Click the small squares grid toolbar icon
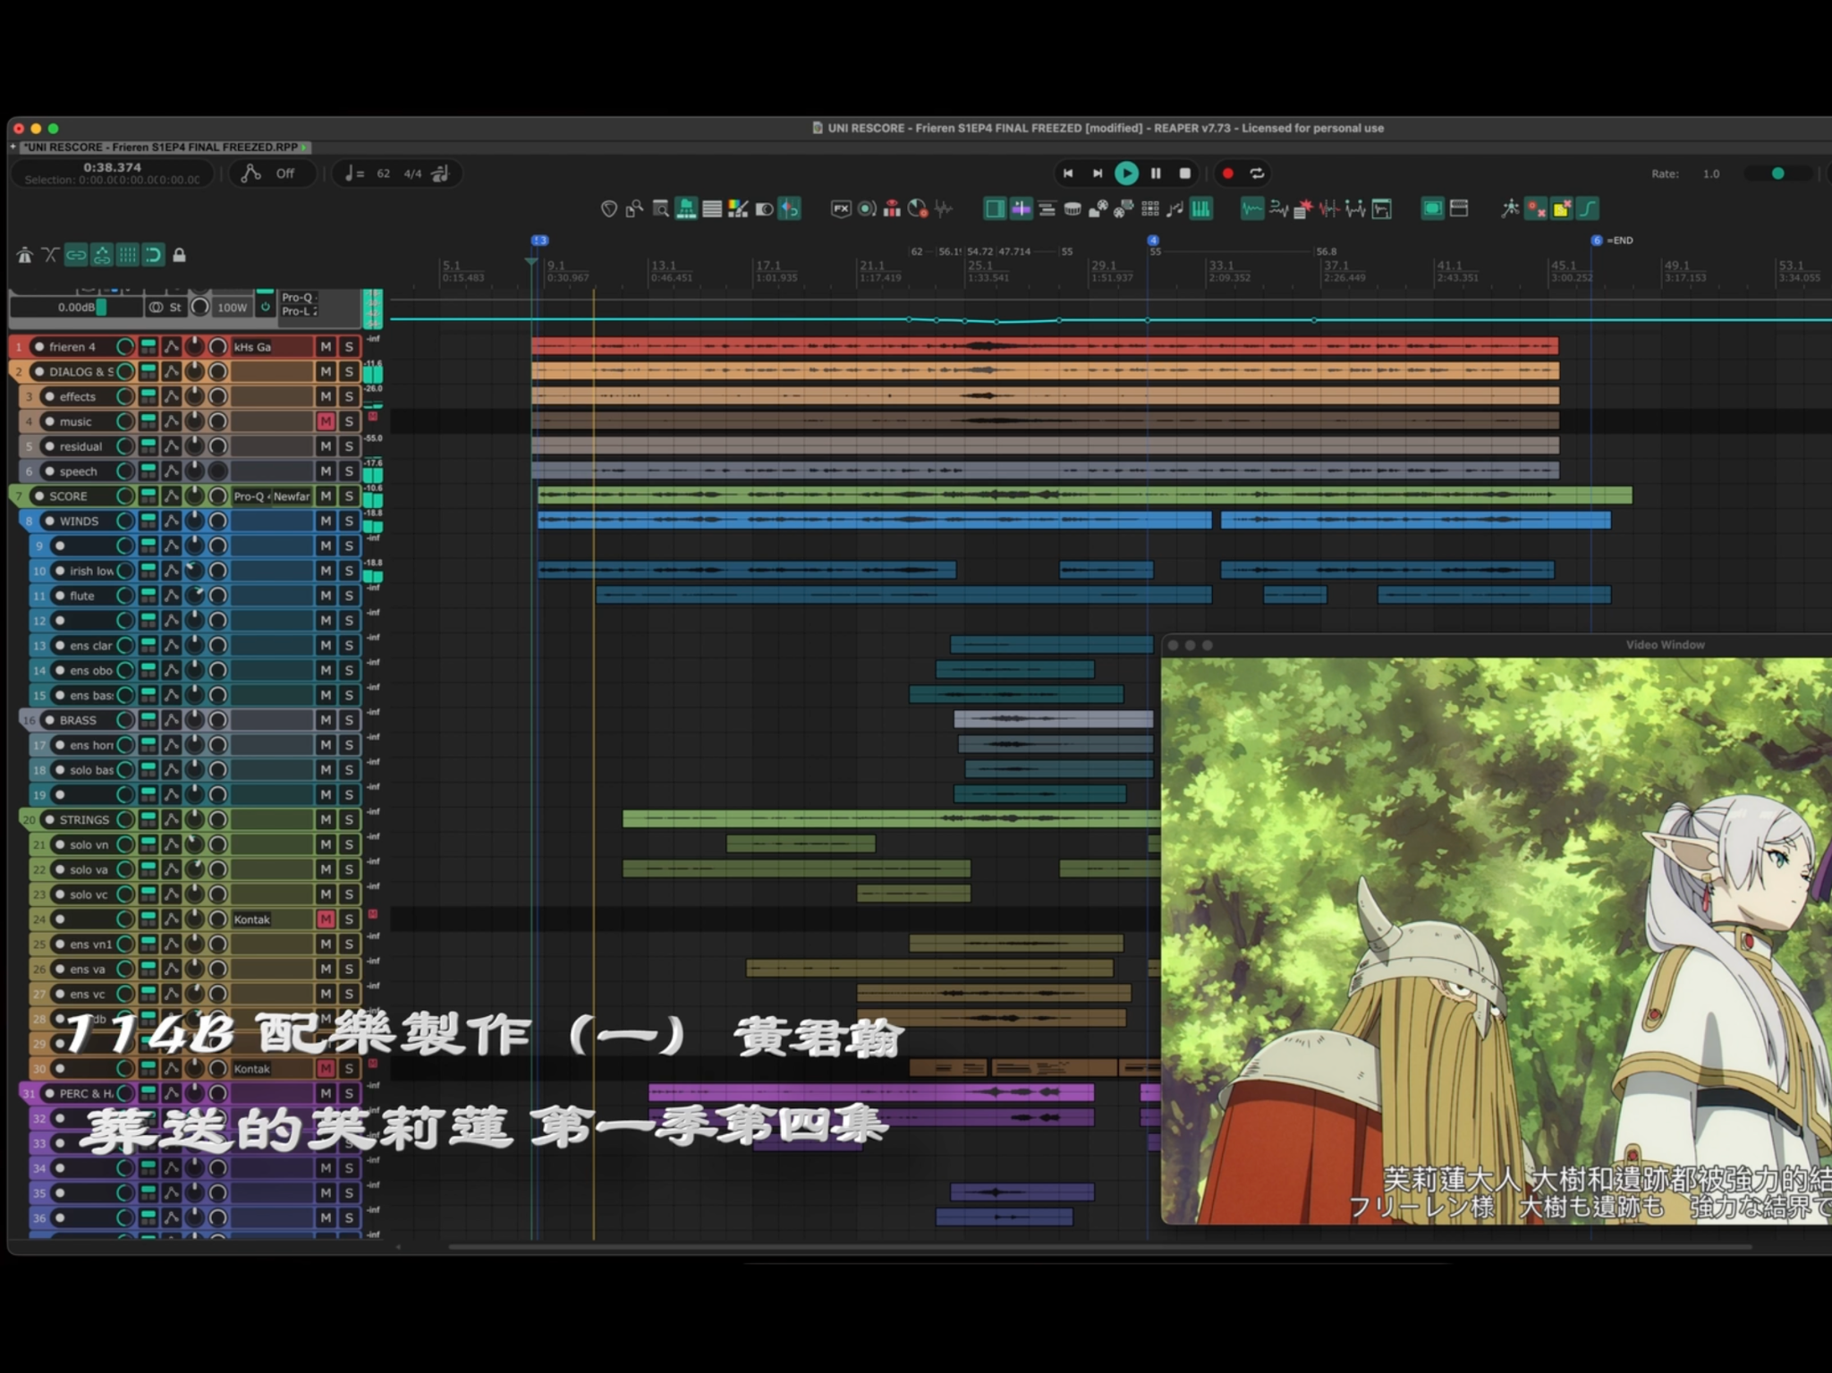 click(1149, 209)
